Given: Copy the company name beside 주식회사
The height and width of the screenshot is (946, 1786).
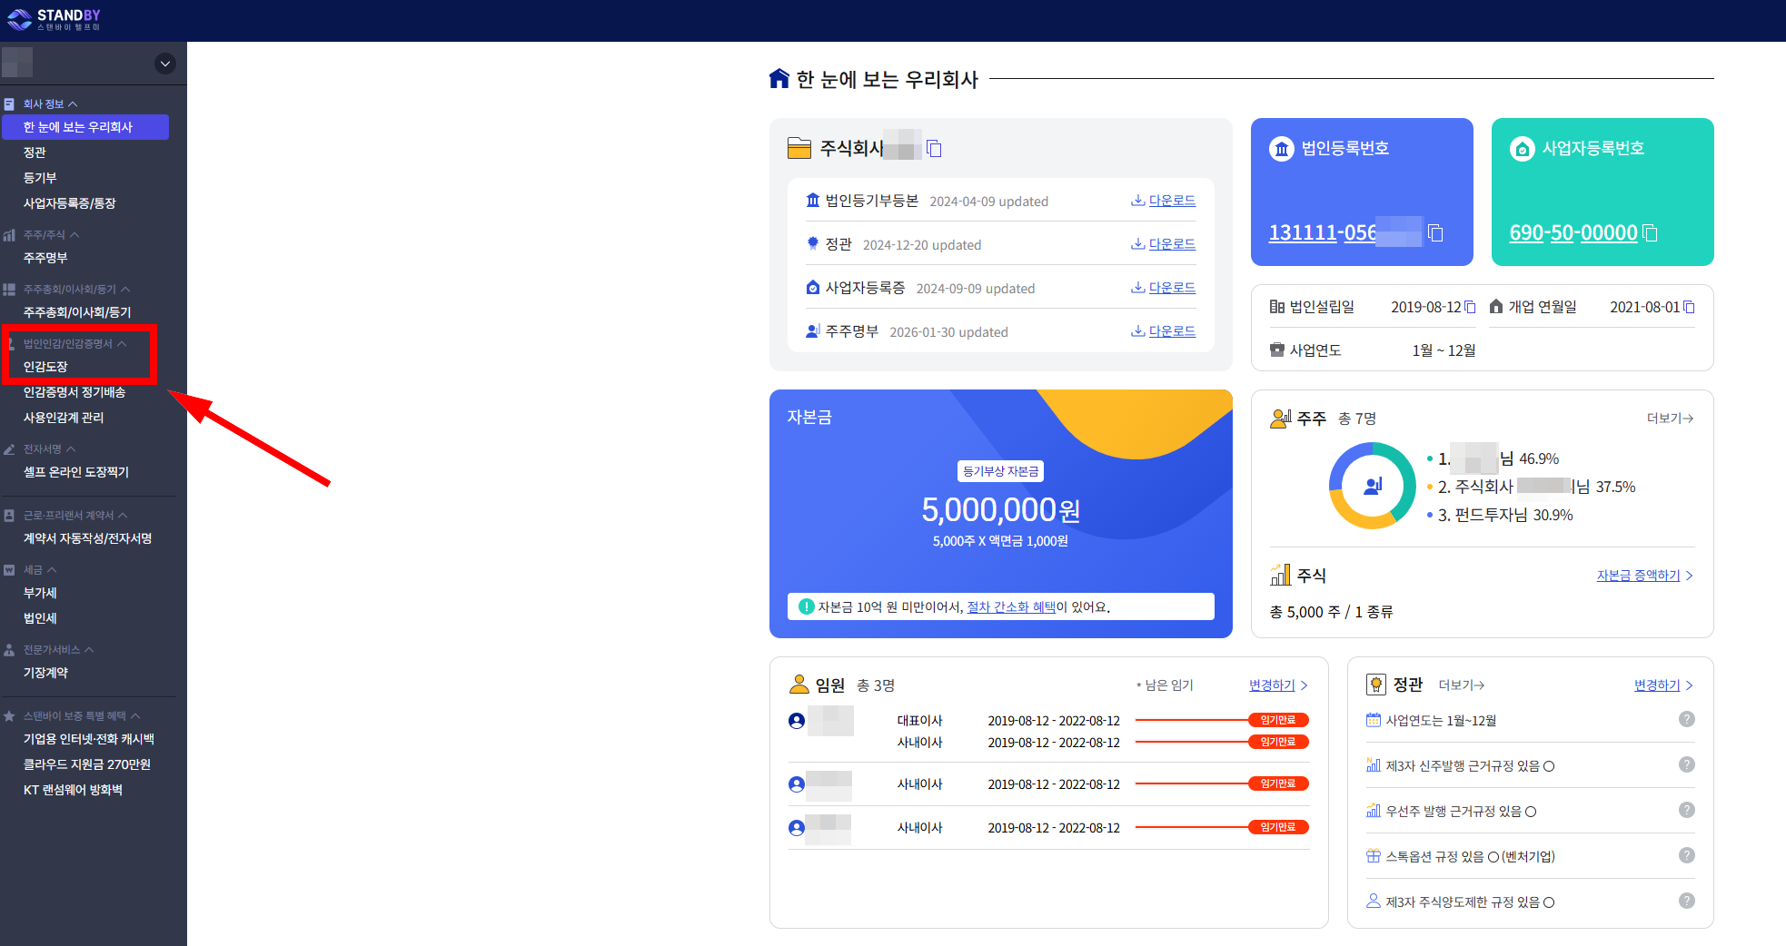Looking at the screenshot, I should pos(934,148).
